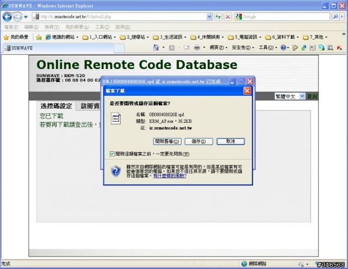Open the recent pages dropdown beside Forward
The width and height of the screenshot is (348, 269).
click(x=26, y=17)
